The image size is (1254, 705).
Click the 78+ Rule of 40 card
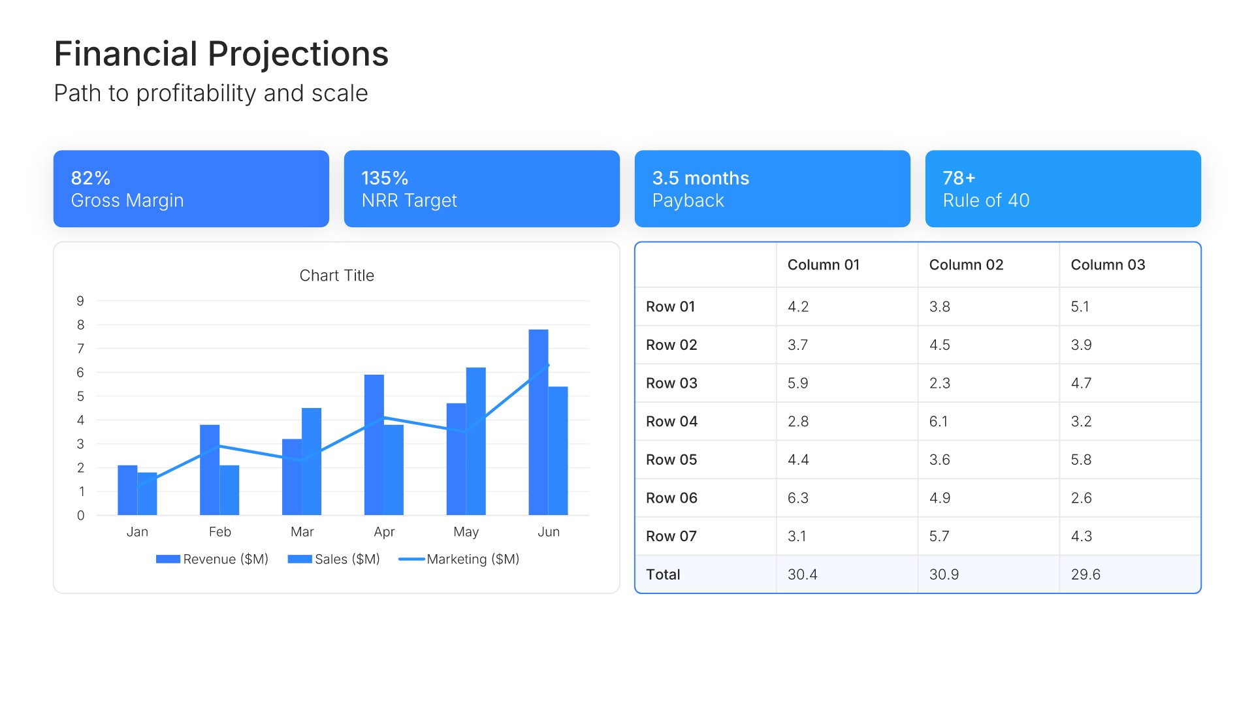coord(1063,189)
